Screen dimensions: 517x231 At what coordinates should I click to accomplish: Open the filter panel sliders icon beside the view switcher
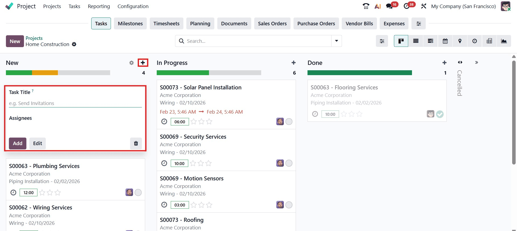pos(382,41)
